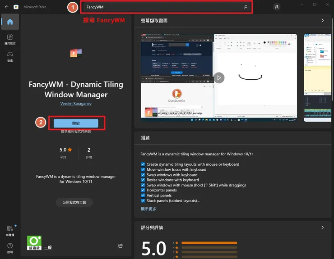Click the ratings count of 2
This screenshot has width=334, height=259.
[x=89, y=150]
